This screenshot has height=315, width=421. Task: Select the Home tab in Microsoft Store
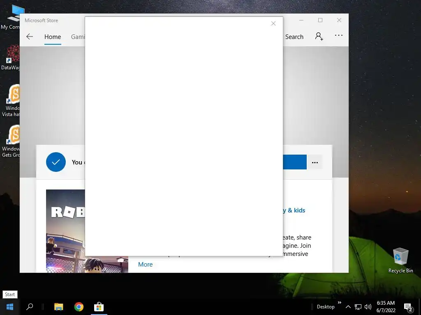pyautogui.click(x=53, y=37)
